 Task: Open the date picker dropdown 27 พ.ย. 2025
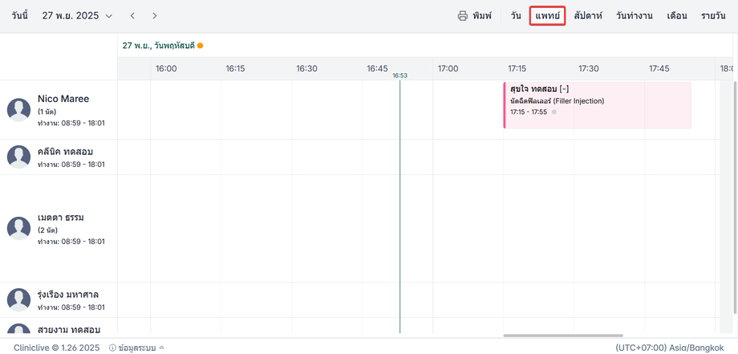pos(77,16)
